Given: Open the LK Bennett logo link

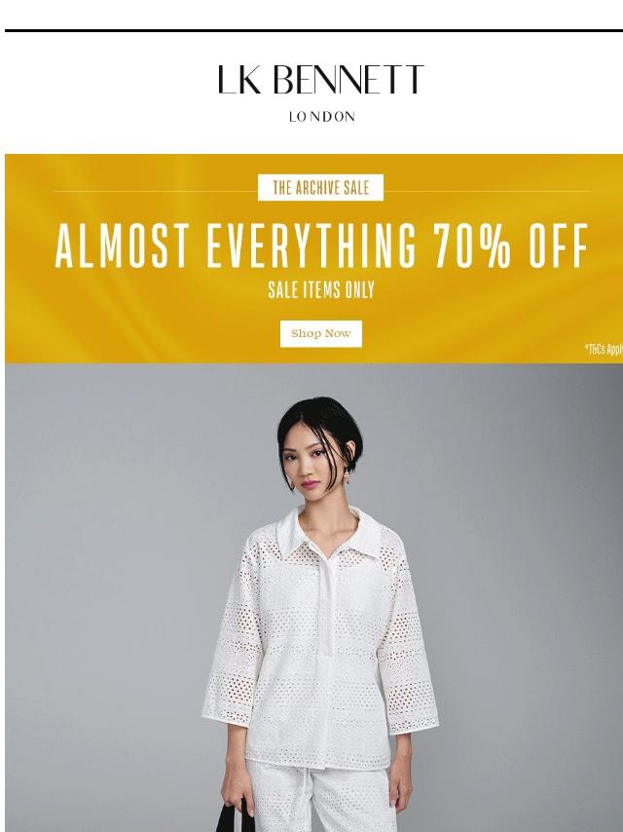Looking at the screenshot, I should [x=321, y=80].
